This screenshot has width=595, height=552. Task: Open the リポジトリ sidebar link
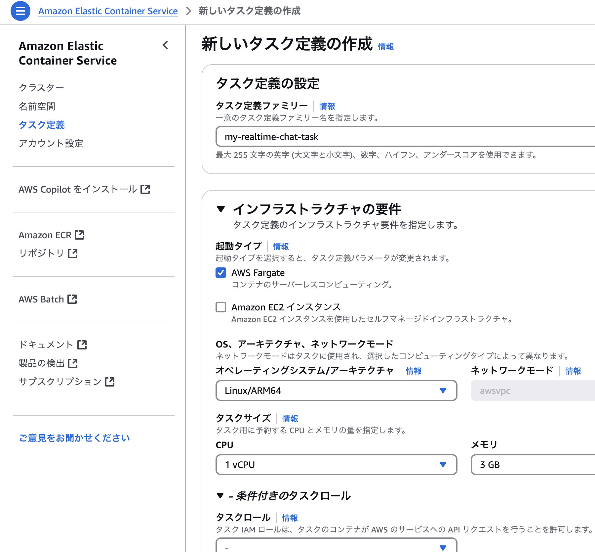[42, 253]
